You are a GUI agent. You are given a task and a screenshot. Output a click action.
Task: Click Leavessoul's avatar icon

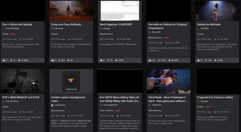[52, 105]
